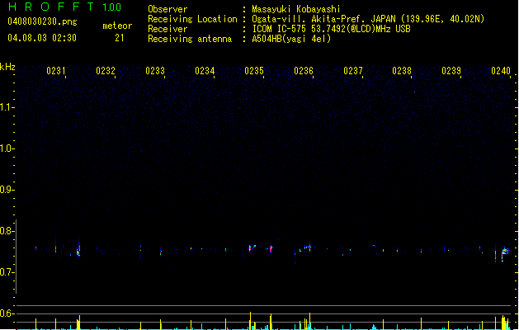Click the meteor echo below 0235 marker
This screenshot has height=330, width=519.
click(x=252, y=248)
